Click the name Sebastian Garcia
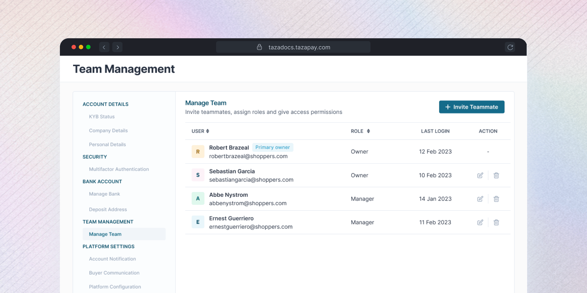 coord(232,171)
